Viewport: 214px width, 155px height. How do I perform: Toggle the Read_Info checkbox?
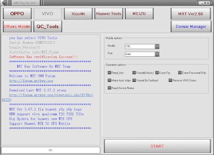click(109, 73)
